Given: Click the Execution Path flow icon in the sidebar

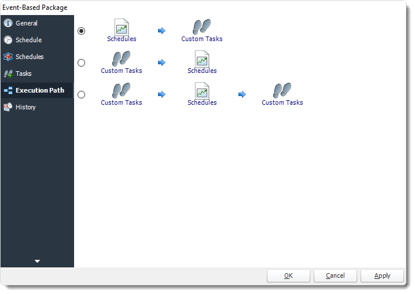Looking at the screenshot, I should click(8, 90).
